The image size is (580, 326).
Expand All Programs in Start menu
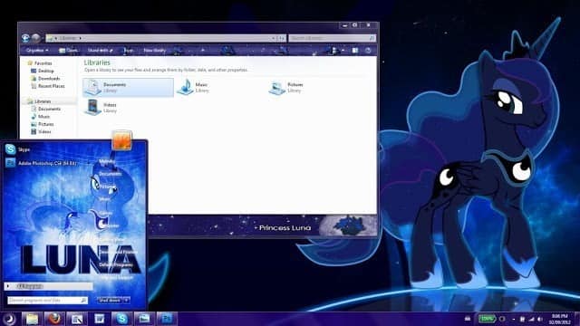point(48,286)
